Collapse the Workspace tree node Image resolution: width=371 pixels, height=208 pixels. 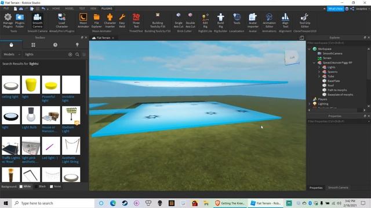(x=309, y=49)
